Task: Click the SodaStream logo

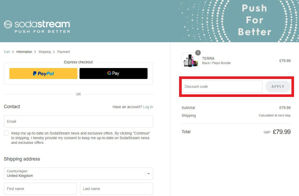Action: pos(37,27)
